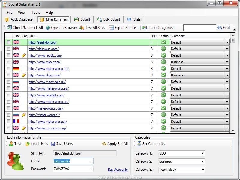Open the Stats section
The width and height of the screenshot is (240, 180).
click(x=134, y=19)
